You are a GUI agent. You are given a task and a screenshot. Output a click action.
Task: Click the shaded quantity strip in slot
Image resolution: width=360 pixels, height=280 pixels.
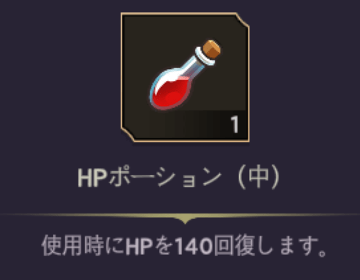coord(197,124)
